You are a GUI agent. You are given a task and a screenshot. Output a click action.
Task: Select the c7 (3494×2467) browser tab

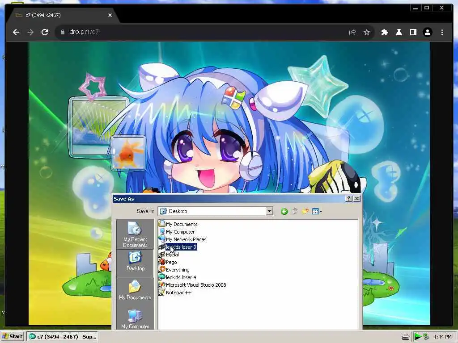(x=63, y=15)
